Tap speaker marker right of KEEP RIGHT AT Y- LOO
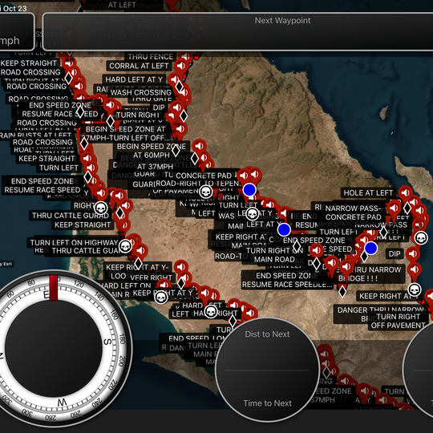Viewport: 433px width, 433px height. click(x=181, y=267)
